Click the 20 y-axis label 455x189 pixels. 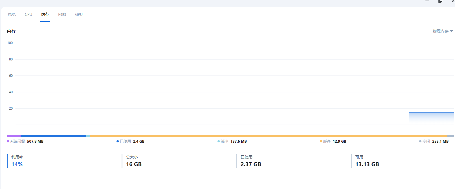(11, 108)
